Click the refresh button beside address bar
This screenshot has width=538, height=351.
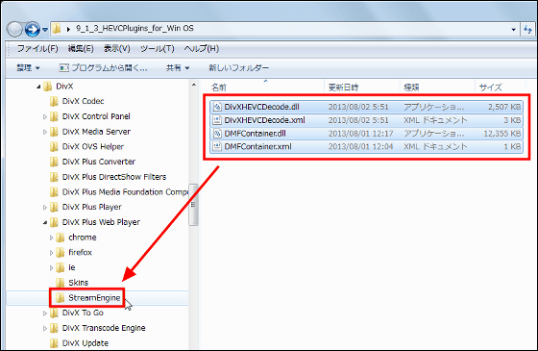pyautogui.click(x=527, y=30)
